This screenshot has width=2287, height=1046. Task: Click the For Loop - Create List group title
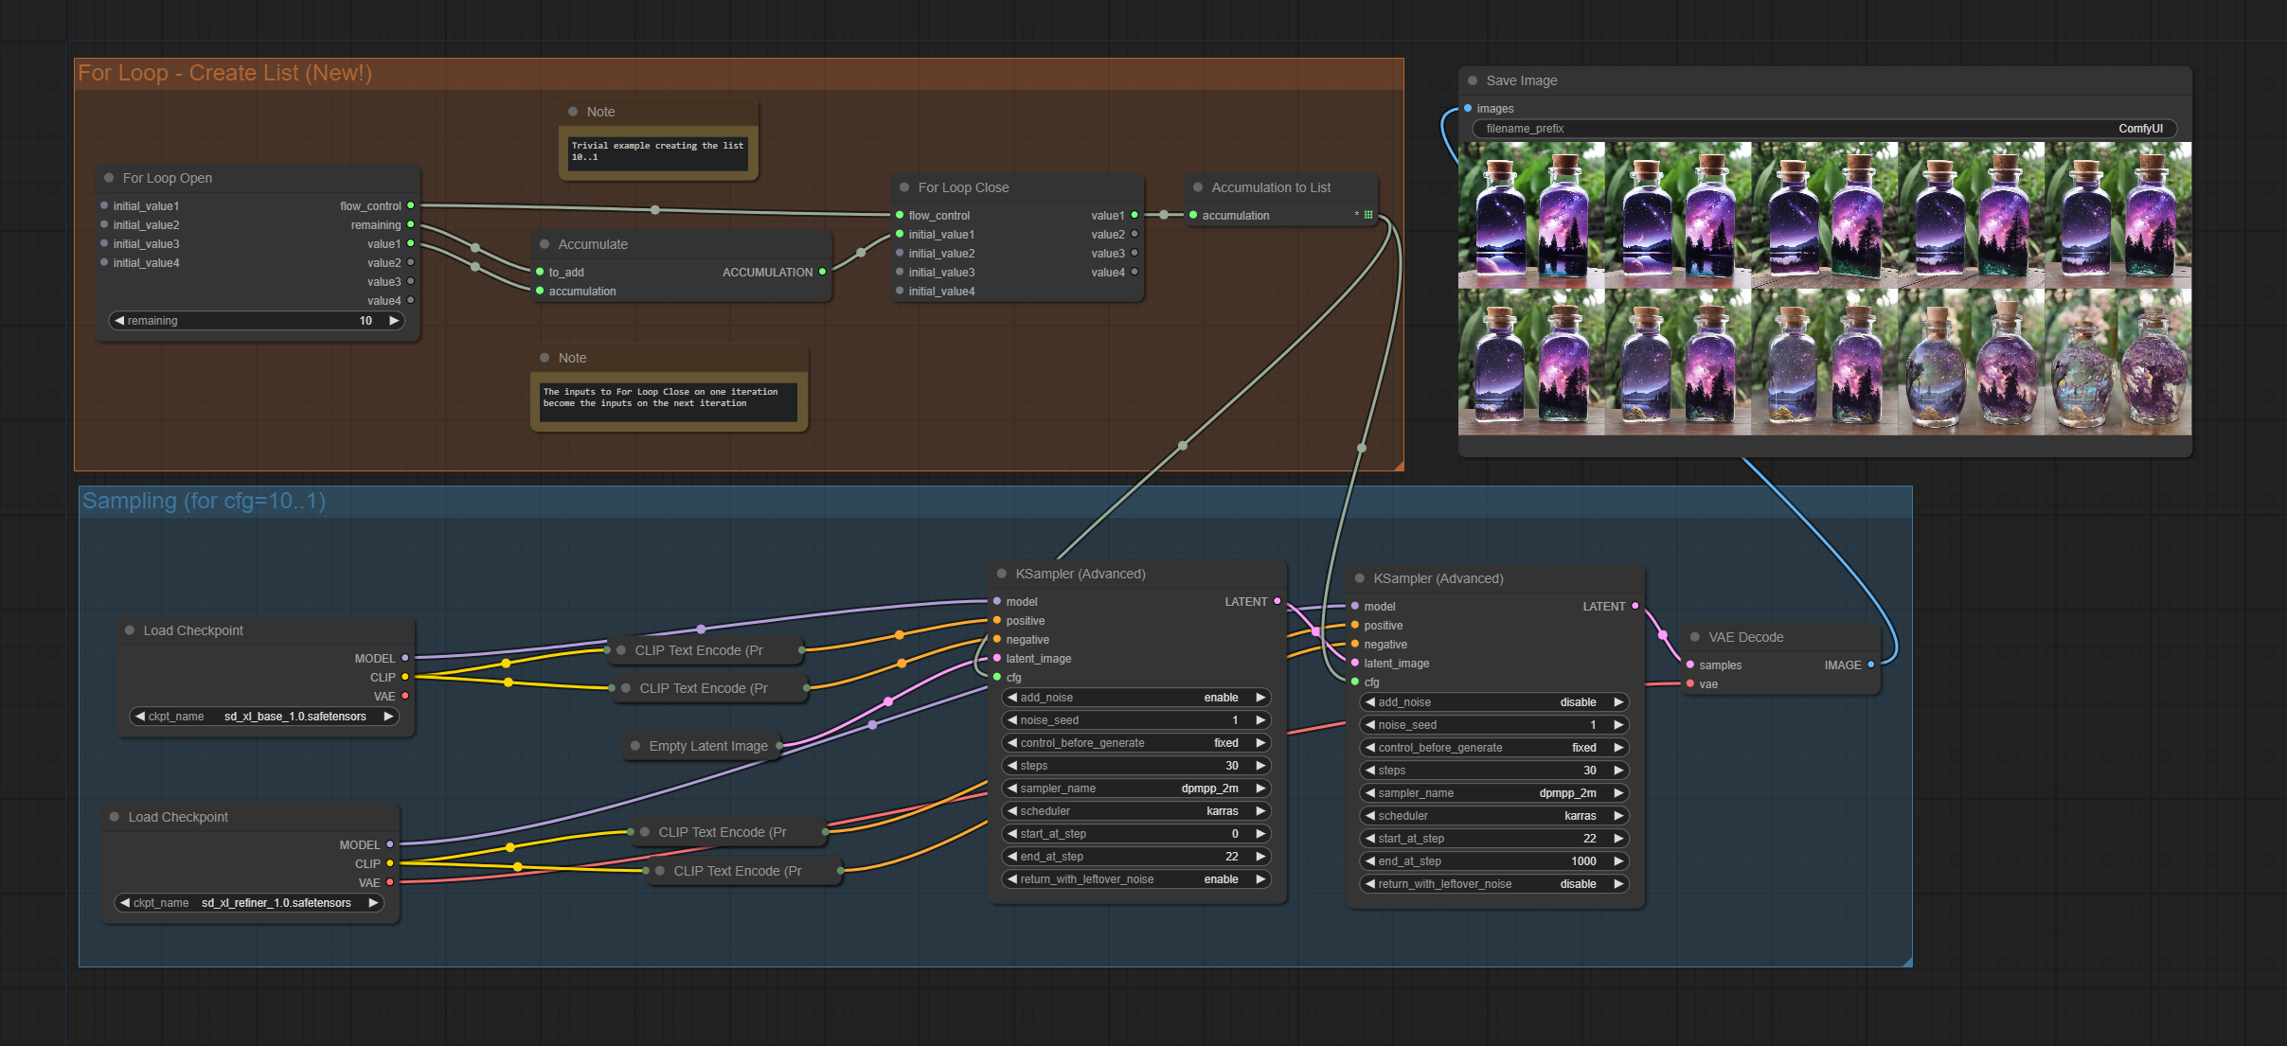pyautogui.click(x=224, y=73)
